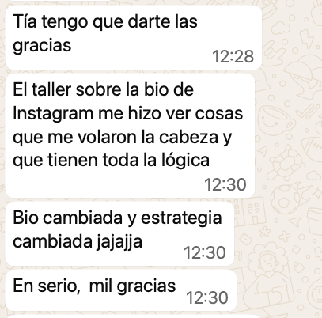Viewport: 322px width, 318px height.
Task: Click the timestamp next to 'mil gracias'
Action: click(207, 298)
